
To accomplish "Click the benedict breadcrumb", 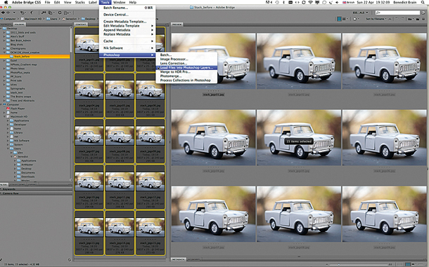I will pos(70,19).
